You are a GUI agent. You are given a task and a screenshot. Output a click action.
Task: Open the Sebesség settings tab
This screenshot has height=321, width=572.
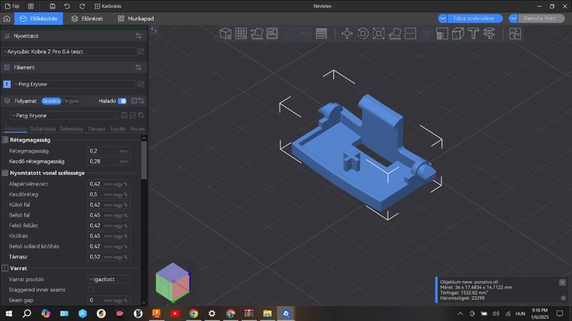pyautogui.click(x=71, y=129)
